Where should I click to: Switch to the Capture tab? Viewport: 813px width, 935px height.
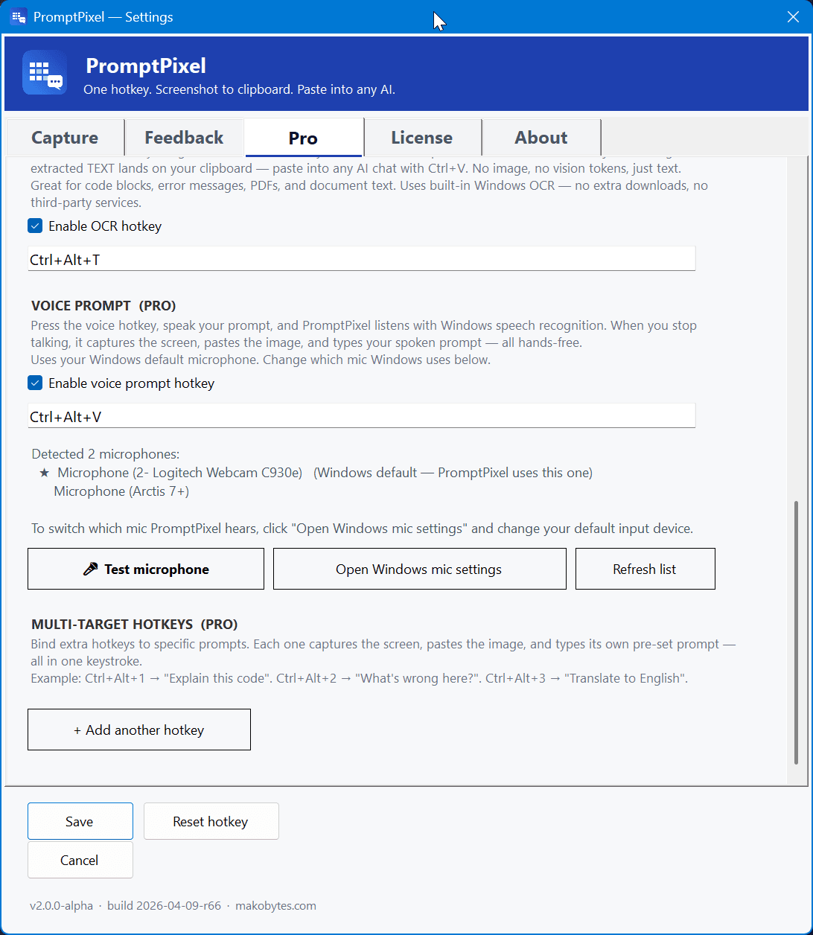point(64,137)
